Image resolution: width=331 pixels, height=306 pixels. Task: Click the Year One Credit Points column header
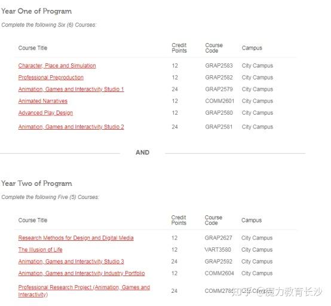tap(179, 48)
